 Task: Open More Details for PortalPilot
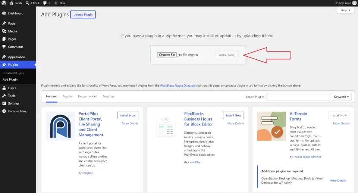(x=130, y=123)
